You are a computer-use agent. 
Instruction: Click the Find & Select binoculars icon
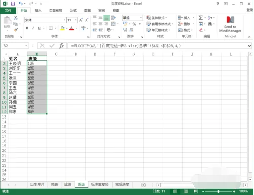(x=210, y=24)
